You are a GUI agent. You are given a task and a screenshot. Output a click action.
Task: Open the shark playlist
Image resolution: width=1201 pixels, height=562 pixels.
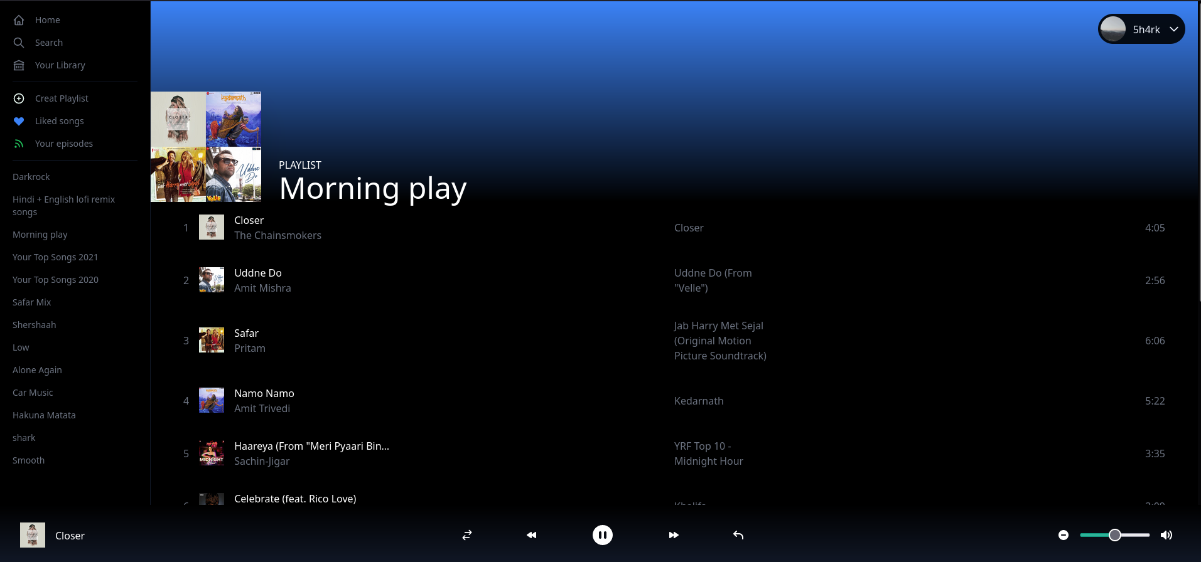tap(24, 438)
